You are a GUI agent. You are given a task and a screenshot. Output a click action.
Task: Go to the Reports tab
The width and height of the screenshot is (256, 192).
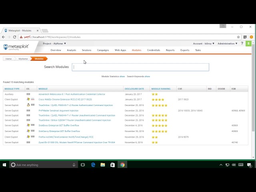tap(170, 50)
